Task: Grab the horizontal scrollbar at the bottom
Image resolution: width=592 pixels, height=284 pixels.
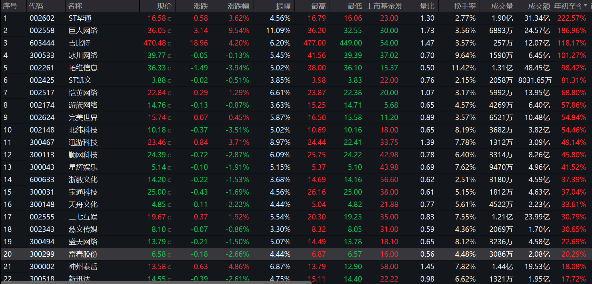Action: point(157,282)
